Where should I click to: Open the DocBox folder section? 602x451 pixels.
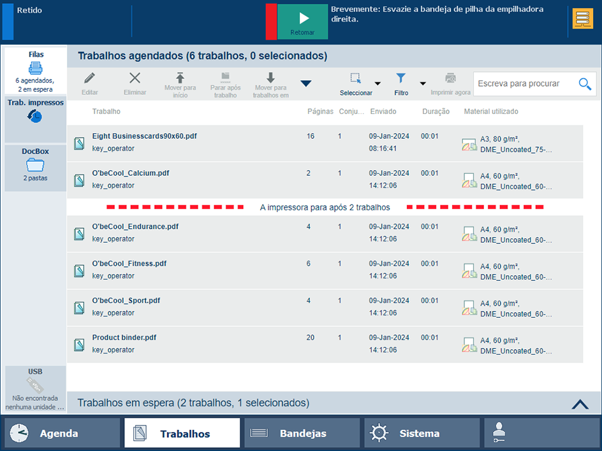[35, 164]
